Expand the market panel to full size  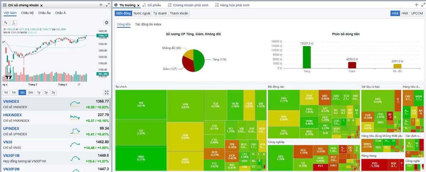click(422, 5)
